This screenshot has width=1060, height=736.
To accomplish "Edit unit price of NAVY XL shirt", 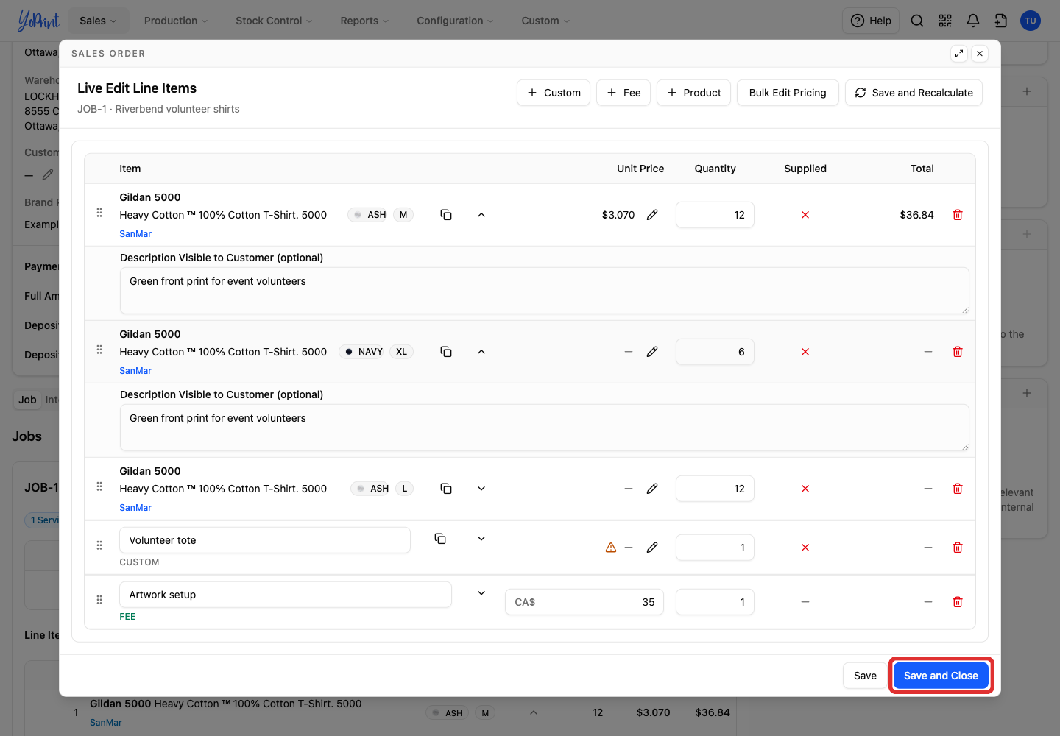I will click(x=652, y=352).
